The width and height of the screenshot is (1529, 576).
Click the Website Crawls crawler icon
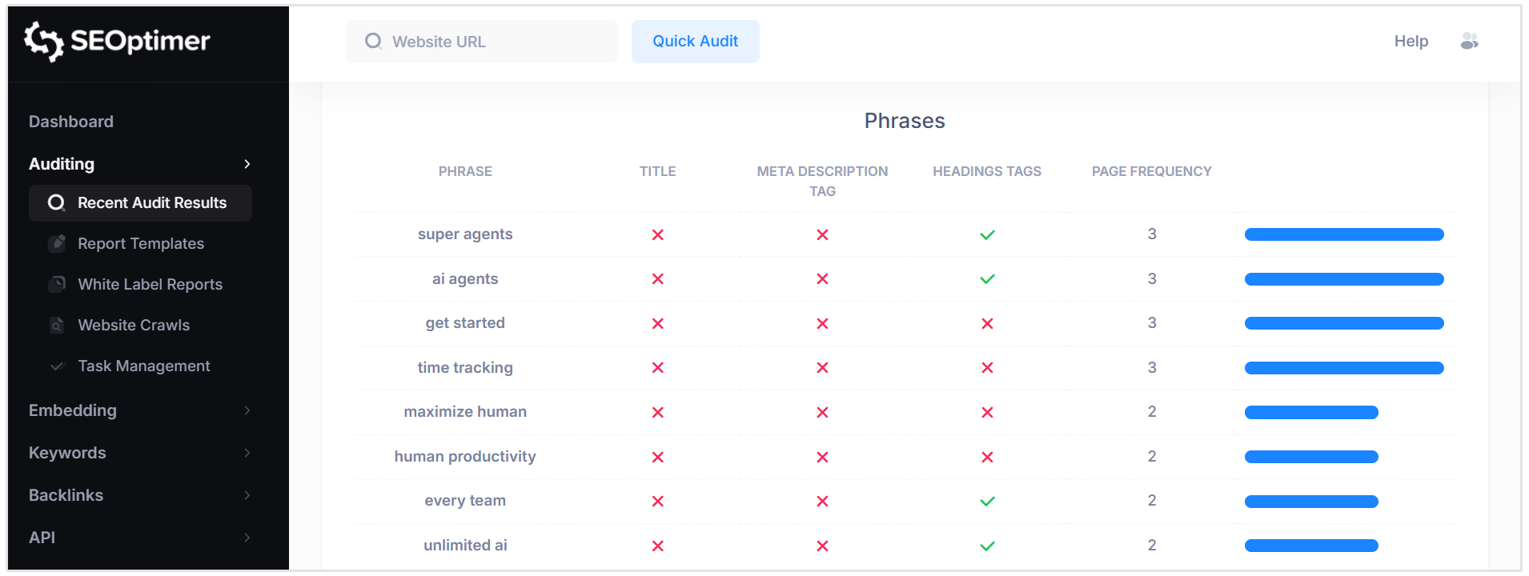[56, 325]
